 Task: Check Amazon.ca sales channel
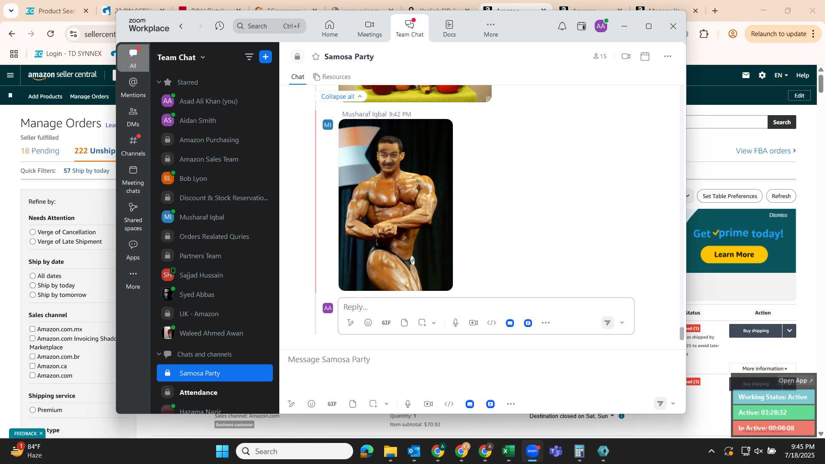pos(32,366)
